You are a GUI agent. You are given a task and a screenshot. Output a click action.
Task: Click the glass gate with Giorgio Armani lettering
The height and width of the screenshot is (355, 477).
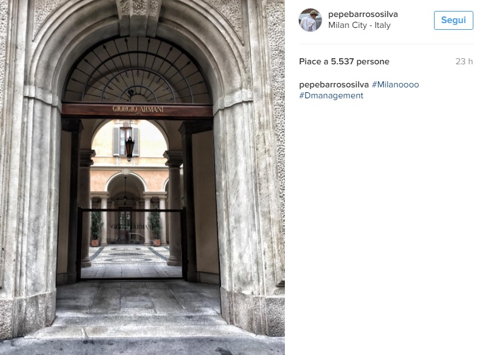click(x=132, y=243)
